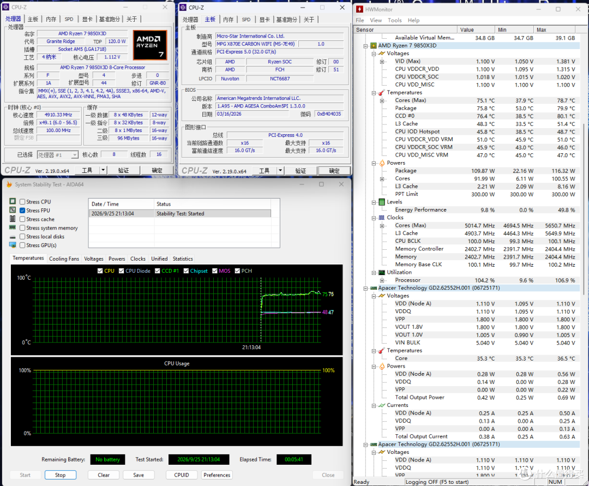
Task: Toggle the CCD #1 graph checkbox
Action: (x=158, y=271)
